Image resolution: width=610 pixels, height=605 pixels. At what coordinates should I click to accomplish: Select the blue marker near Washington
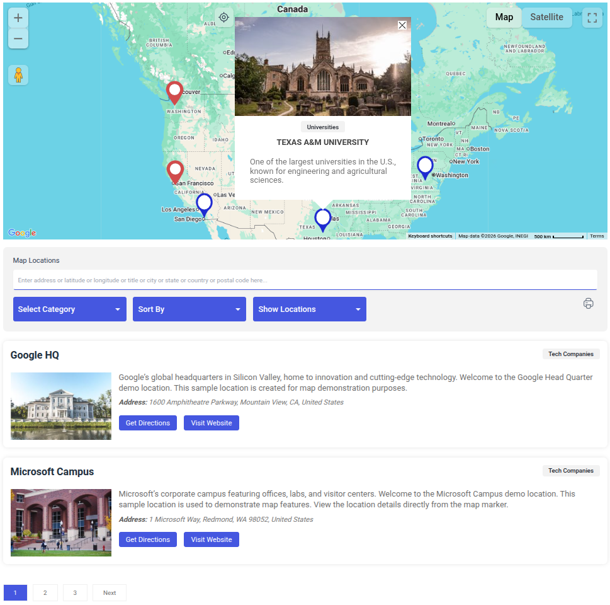tap(425, 168)
